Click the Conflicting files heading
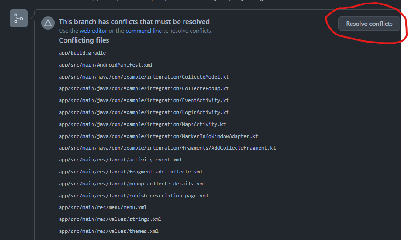This screenshot has width=408, height=240. 84,40
